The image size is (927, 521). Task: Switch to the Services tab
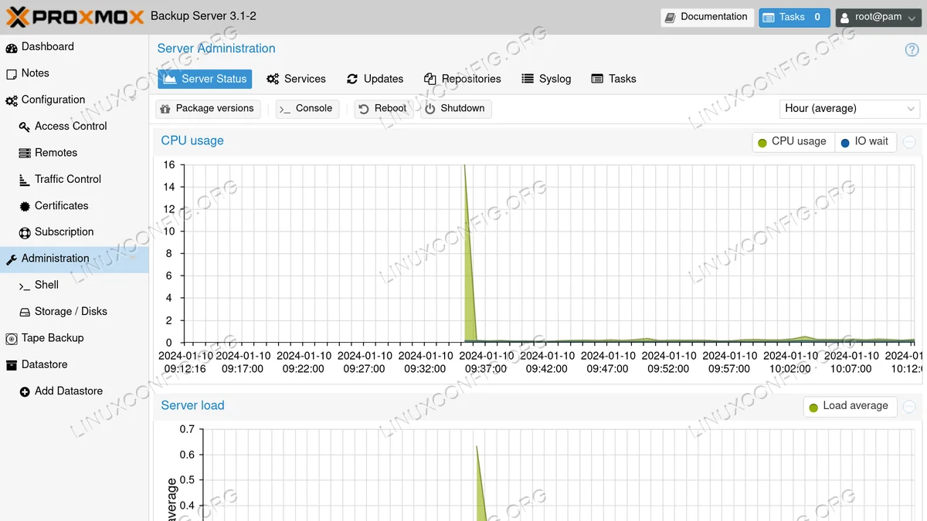tap(297, 79)
